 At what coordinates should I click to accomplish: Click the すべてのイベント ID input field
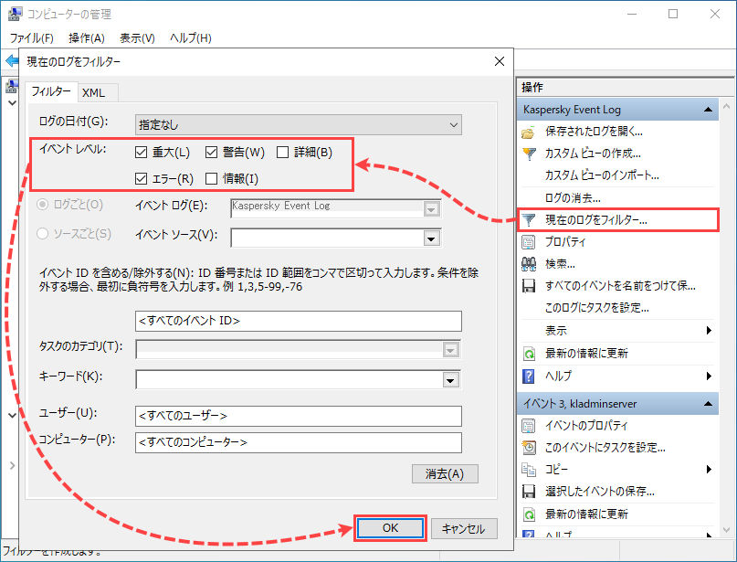click(299, 321)
